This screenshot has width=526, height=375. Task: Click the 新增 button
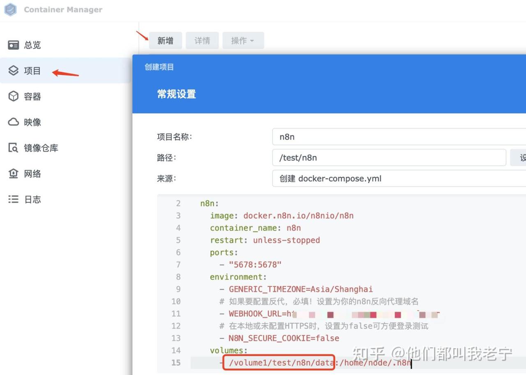165,41
